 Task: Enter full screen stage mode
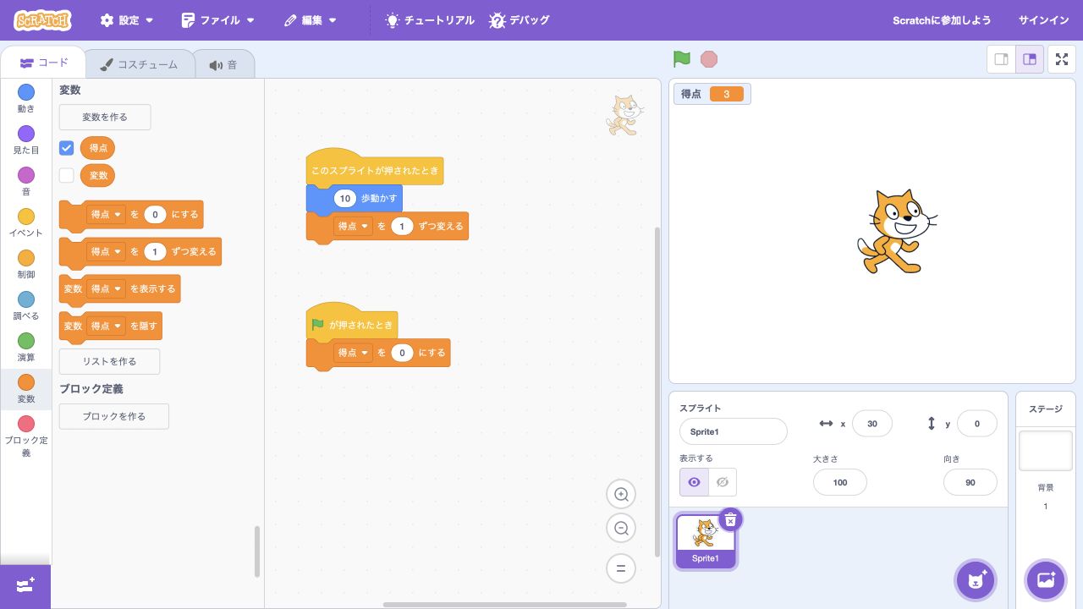(1062, 59)
